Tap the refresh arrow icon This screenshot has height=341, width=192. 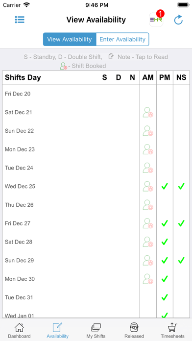pyautogui.click(x=178, y=20)
